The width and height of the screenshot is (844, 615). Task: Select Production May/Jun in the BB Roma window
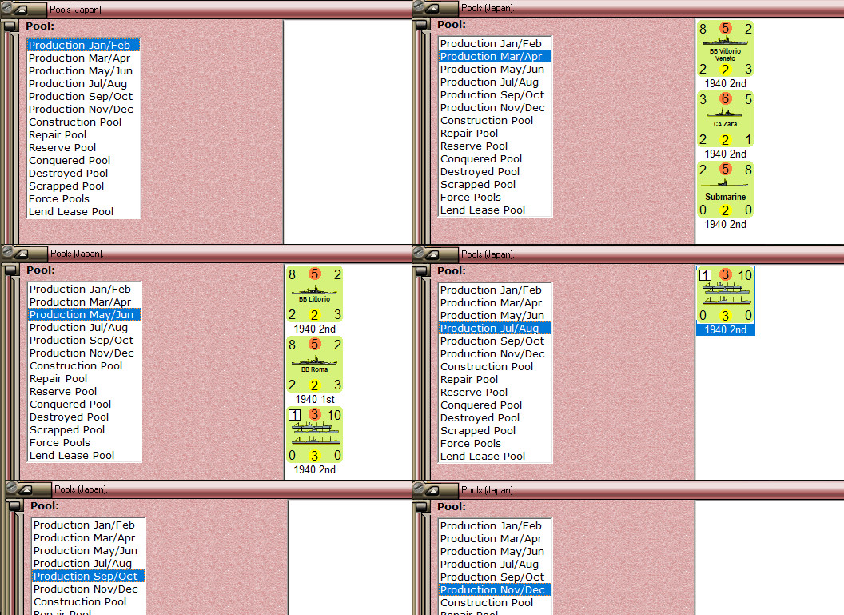click(x=85, y=314)
